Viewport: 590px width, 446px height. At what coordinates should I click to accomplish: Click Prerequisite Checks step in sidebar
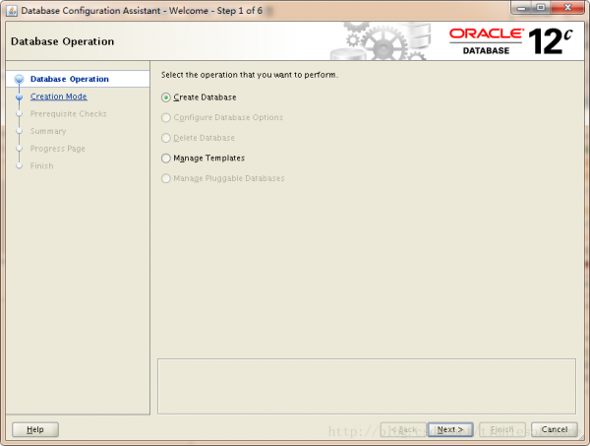point(69,114)
